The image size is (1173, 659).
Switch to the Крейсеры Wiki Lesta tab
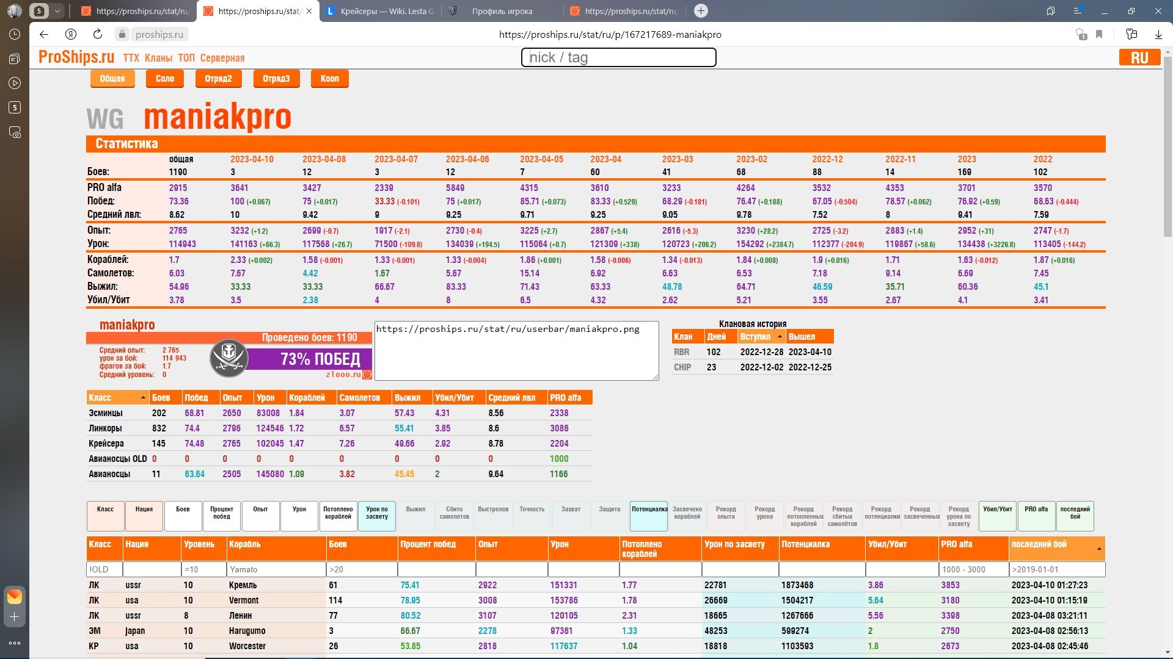click(x=381, y=11)
